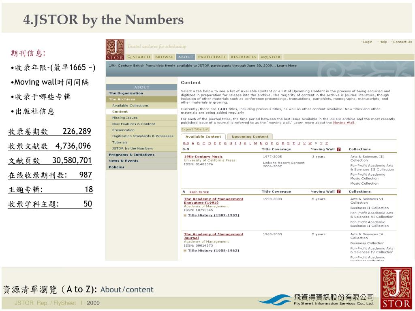
Task: Select the ABOUT menu tab
Action: point(186,57)
